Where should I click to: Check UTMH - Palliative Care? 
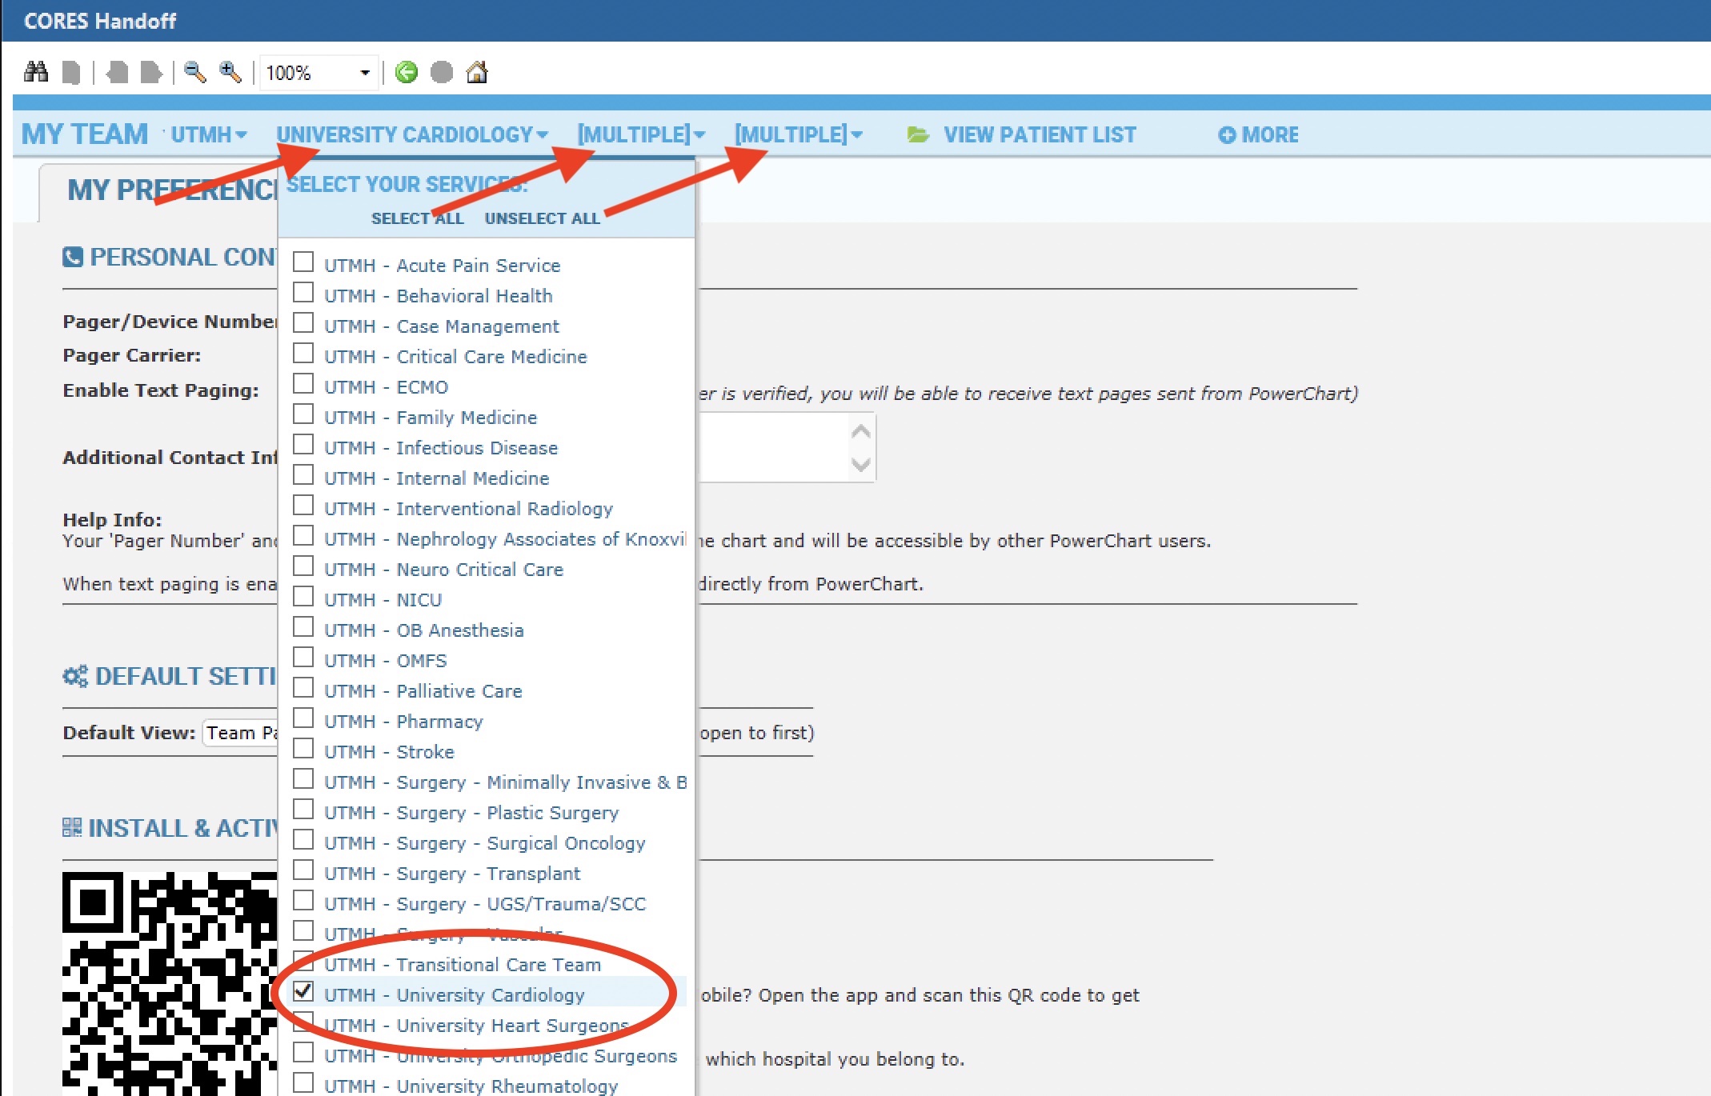point(303,688)
